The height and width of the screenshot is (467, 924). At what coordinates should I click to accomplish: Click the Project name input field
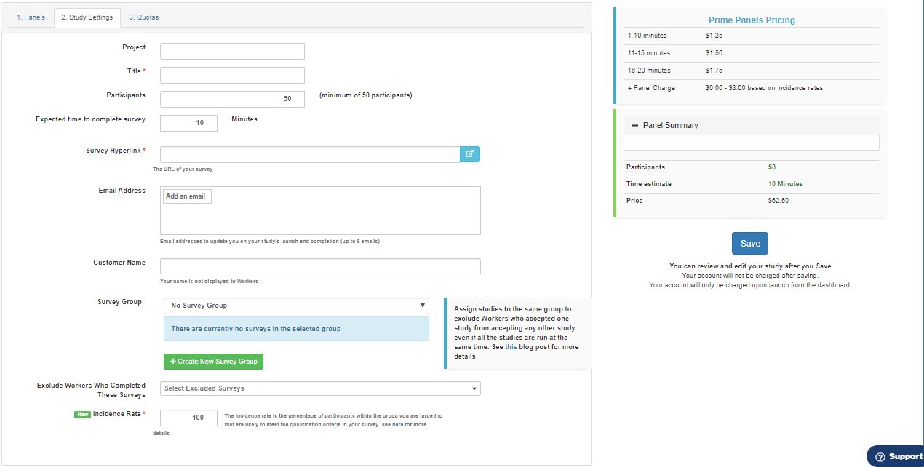[231, 51]
